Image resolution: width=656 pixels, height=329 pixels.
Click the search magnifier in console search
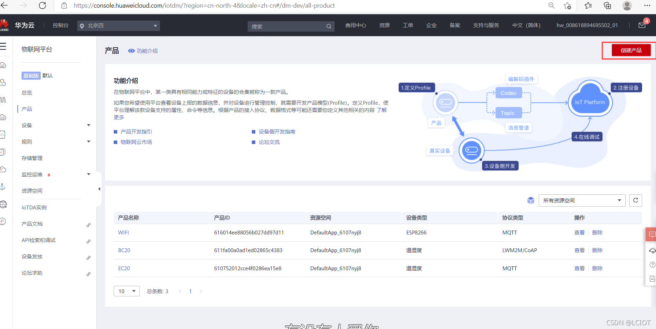(329, 26)
